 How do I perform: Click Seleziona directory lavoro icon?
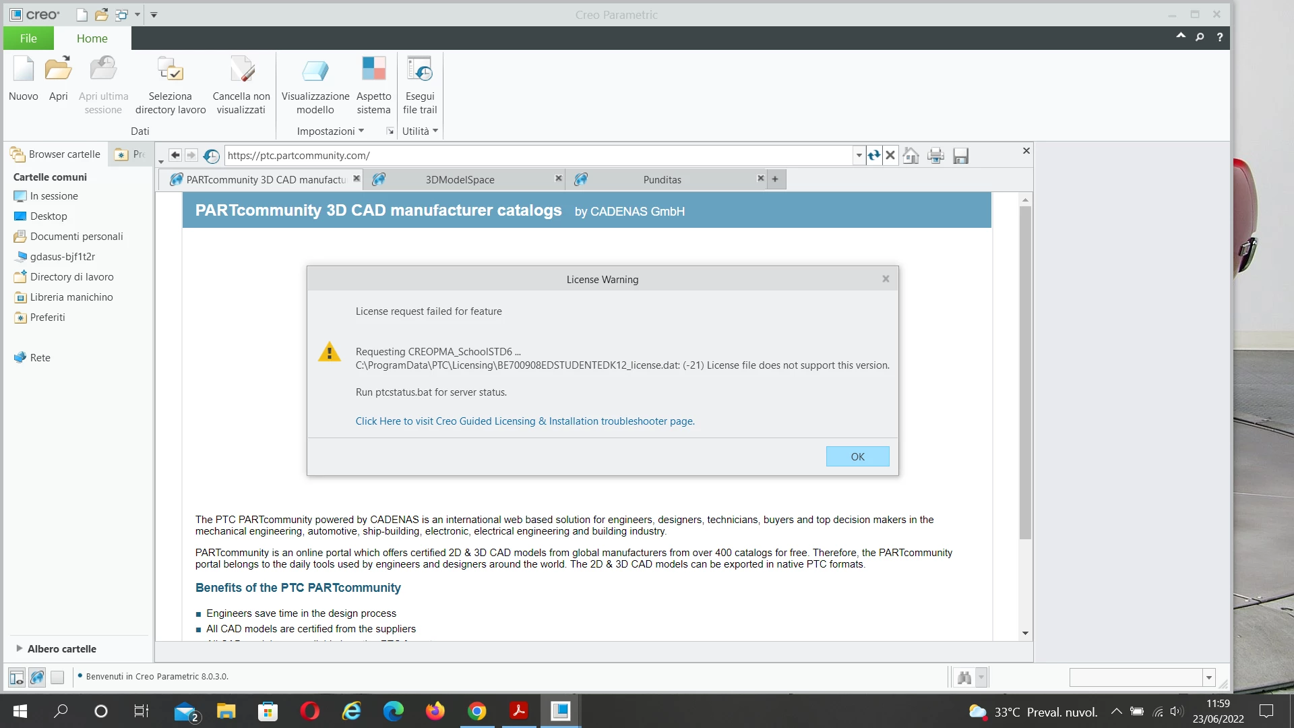(x=170, y=70)
